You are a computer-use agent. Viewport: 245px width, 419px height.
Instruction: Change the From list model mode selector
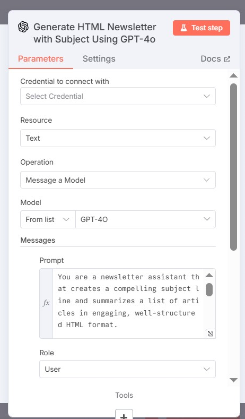[48, 219]
